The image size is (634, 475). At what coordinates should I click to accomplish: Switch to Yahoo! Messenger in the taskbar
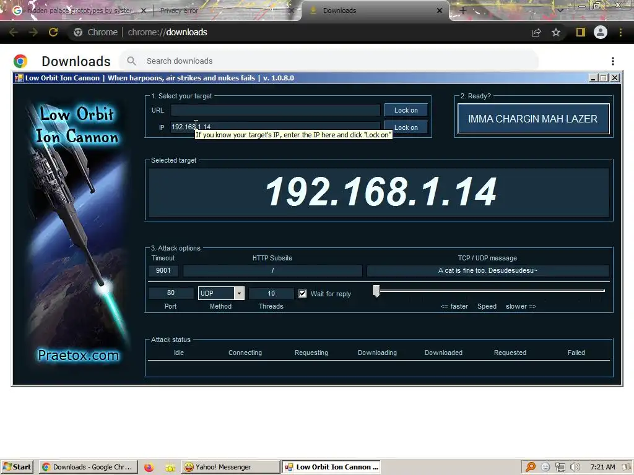230,467
